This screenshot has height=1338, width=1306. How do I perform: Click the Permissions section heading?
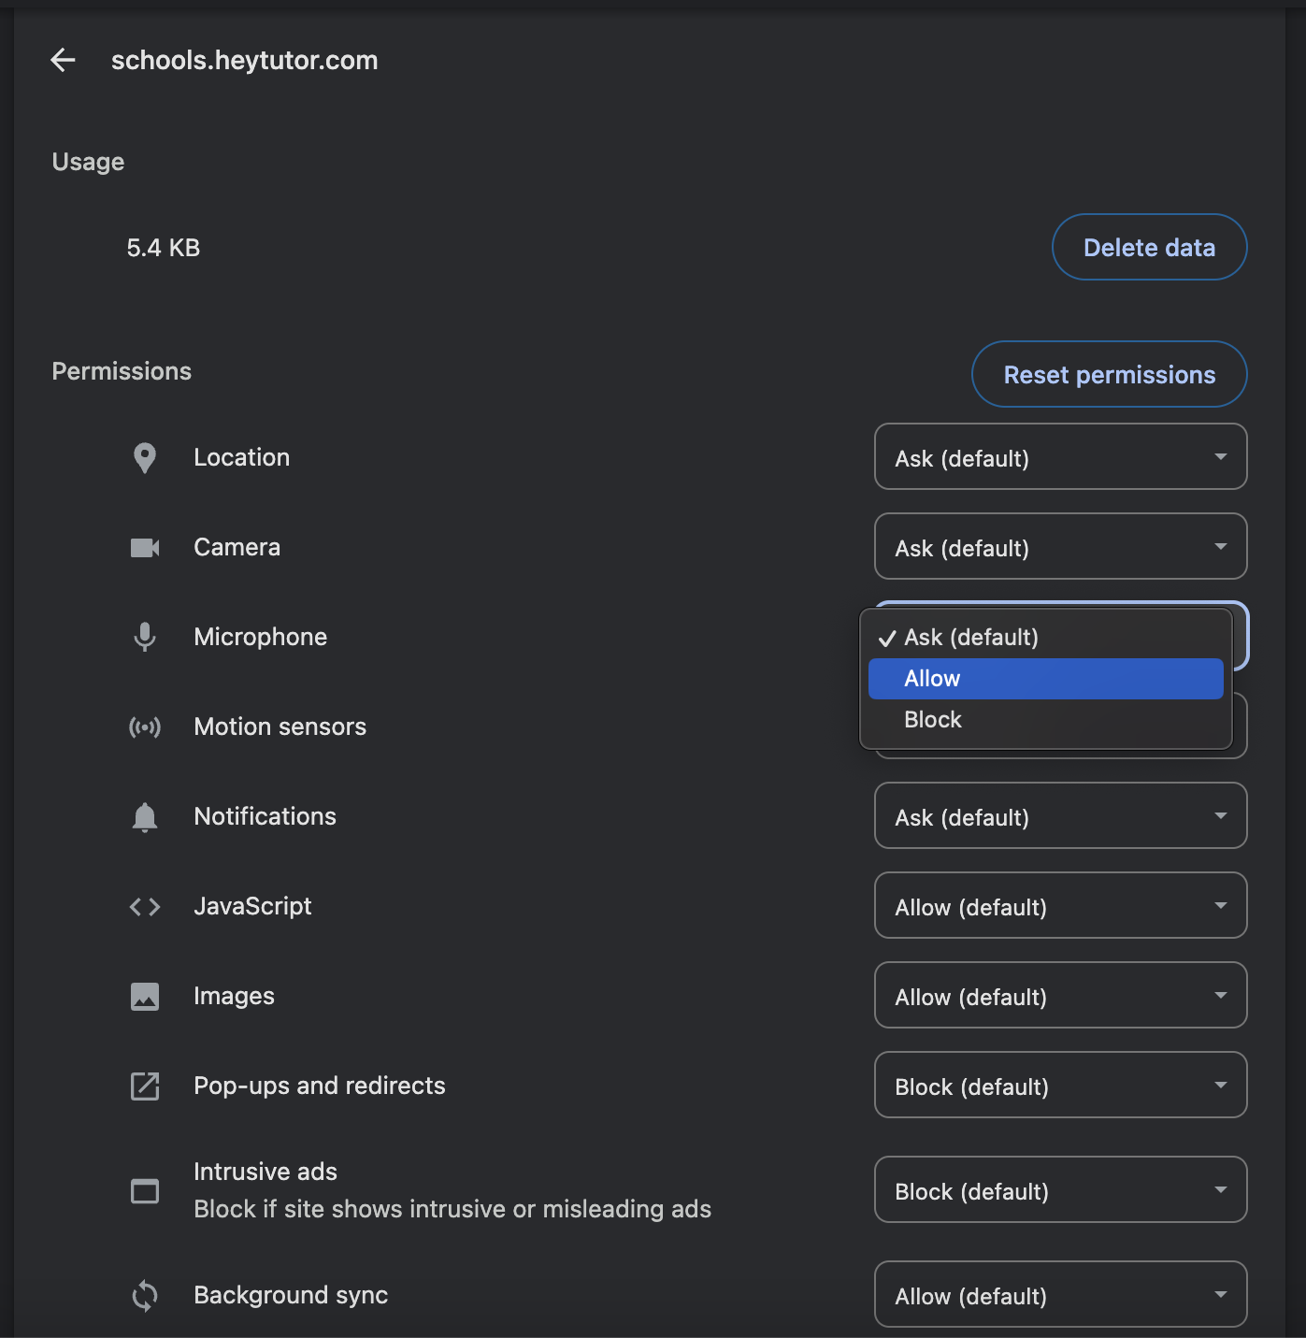[x=122, y=371]
